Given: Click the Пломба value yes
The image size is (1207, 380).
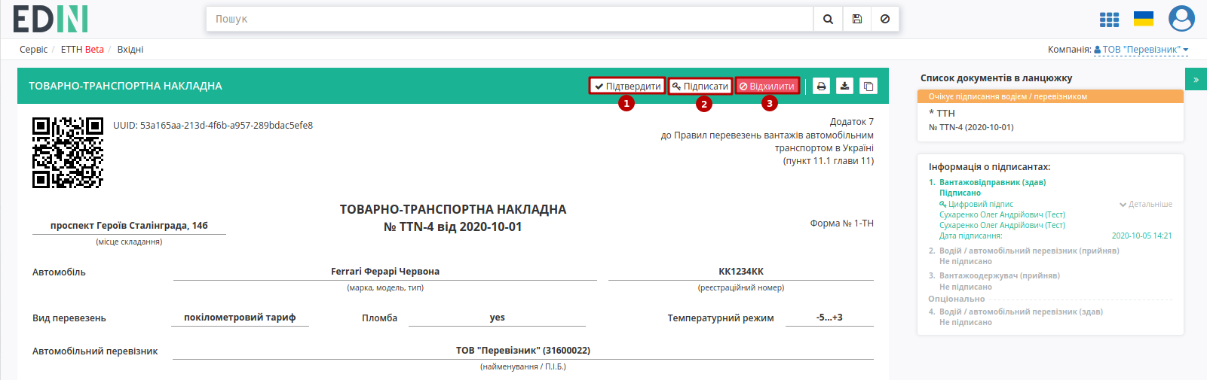Looking at the screenshot, I should [x=497, y=318].
